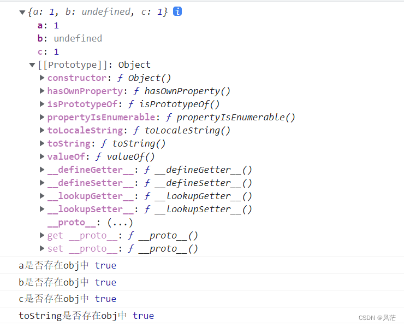This screenshot has height=326, width=404.
Task: Click the ƒ toString() value
Action: coord(133,143)
